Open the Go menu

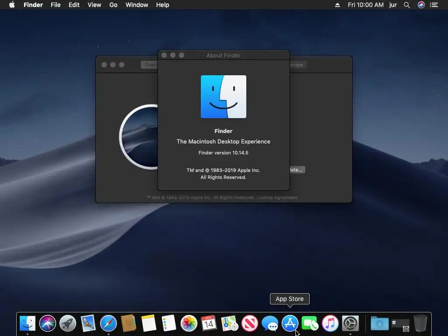coord(113,5)
